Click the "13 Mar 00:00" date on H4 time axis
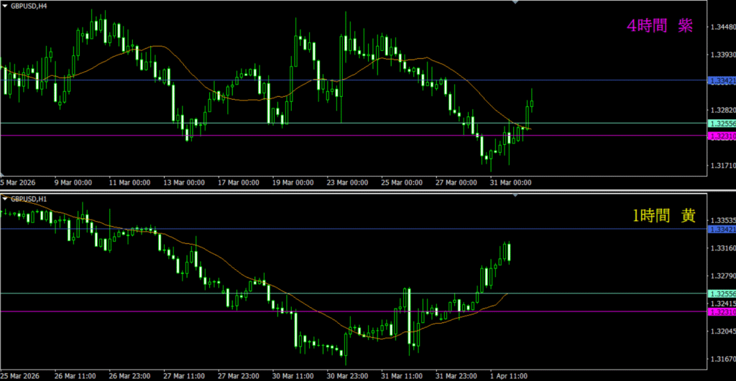Image resolution: width=736 pixels, height=381 pixels. tap(185, 183)
